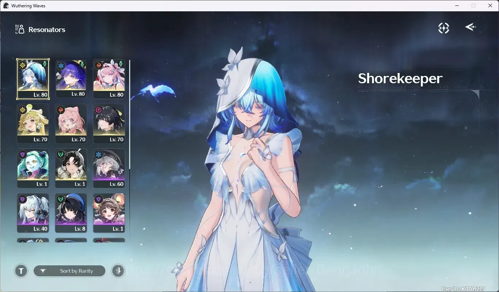Click the resonator list vertical scrollbar
This screenshot has width=499, height=292.
coord(129,114)
